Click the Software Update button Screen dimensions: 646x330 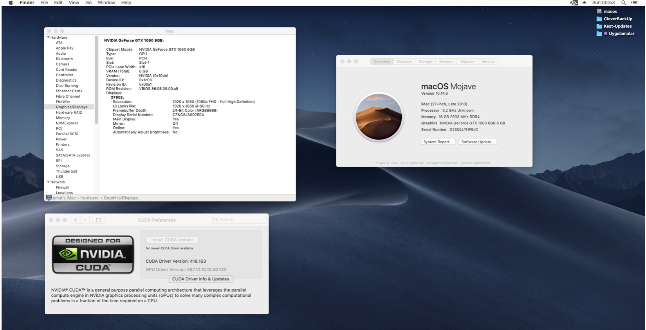click(x=477, y=142)
